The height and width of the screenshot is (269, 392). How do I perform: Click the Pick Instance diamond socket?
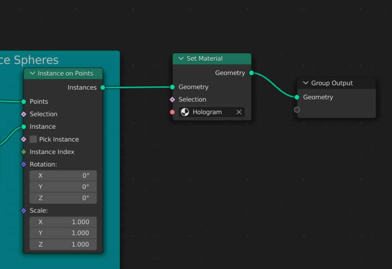tap(24, 139)
